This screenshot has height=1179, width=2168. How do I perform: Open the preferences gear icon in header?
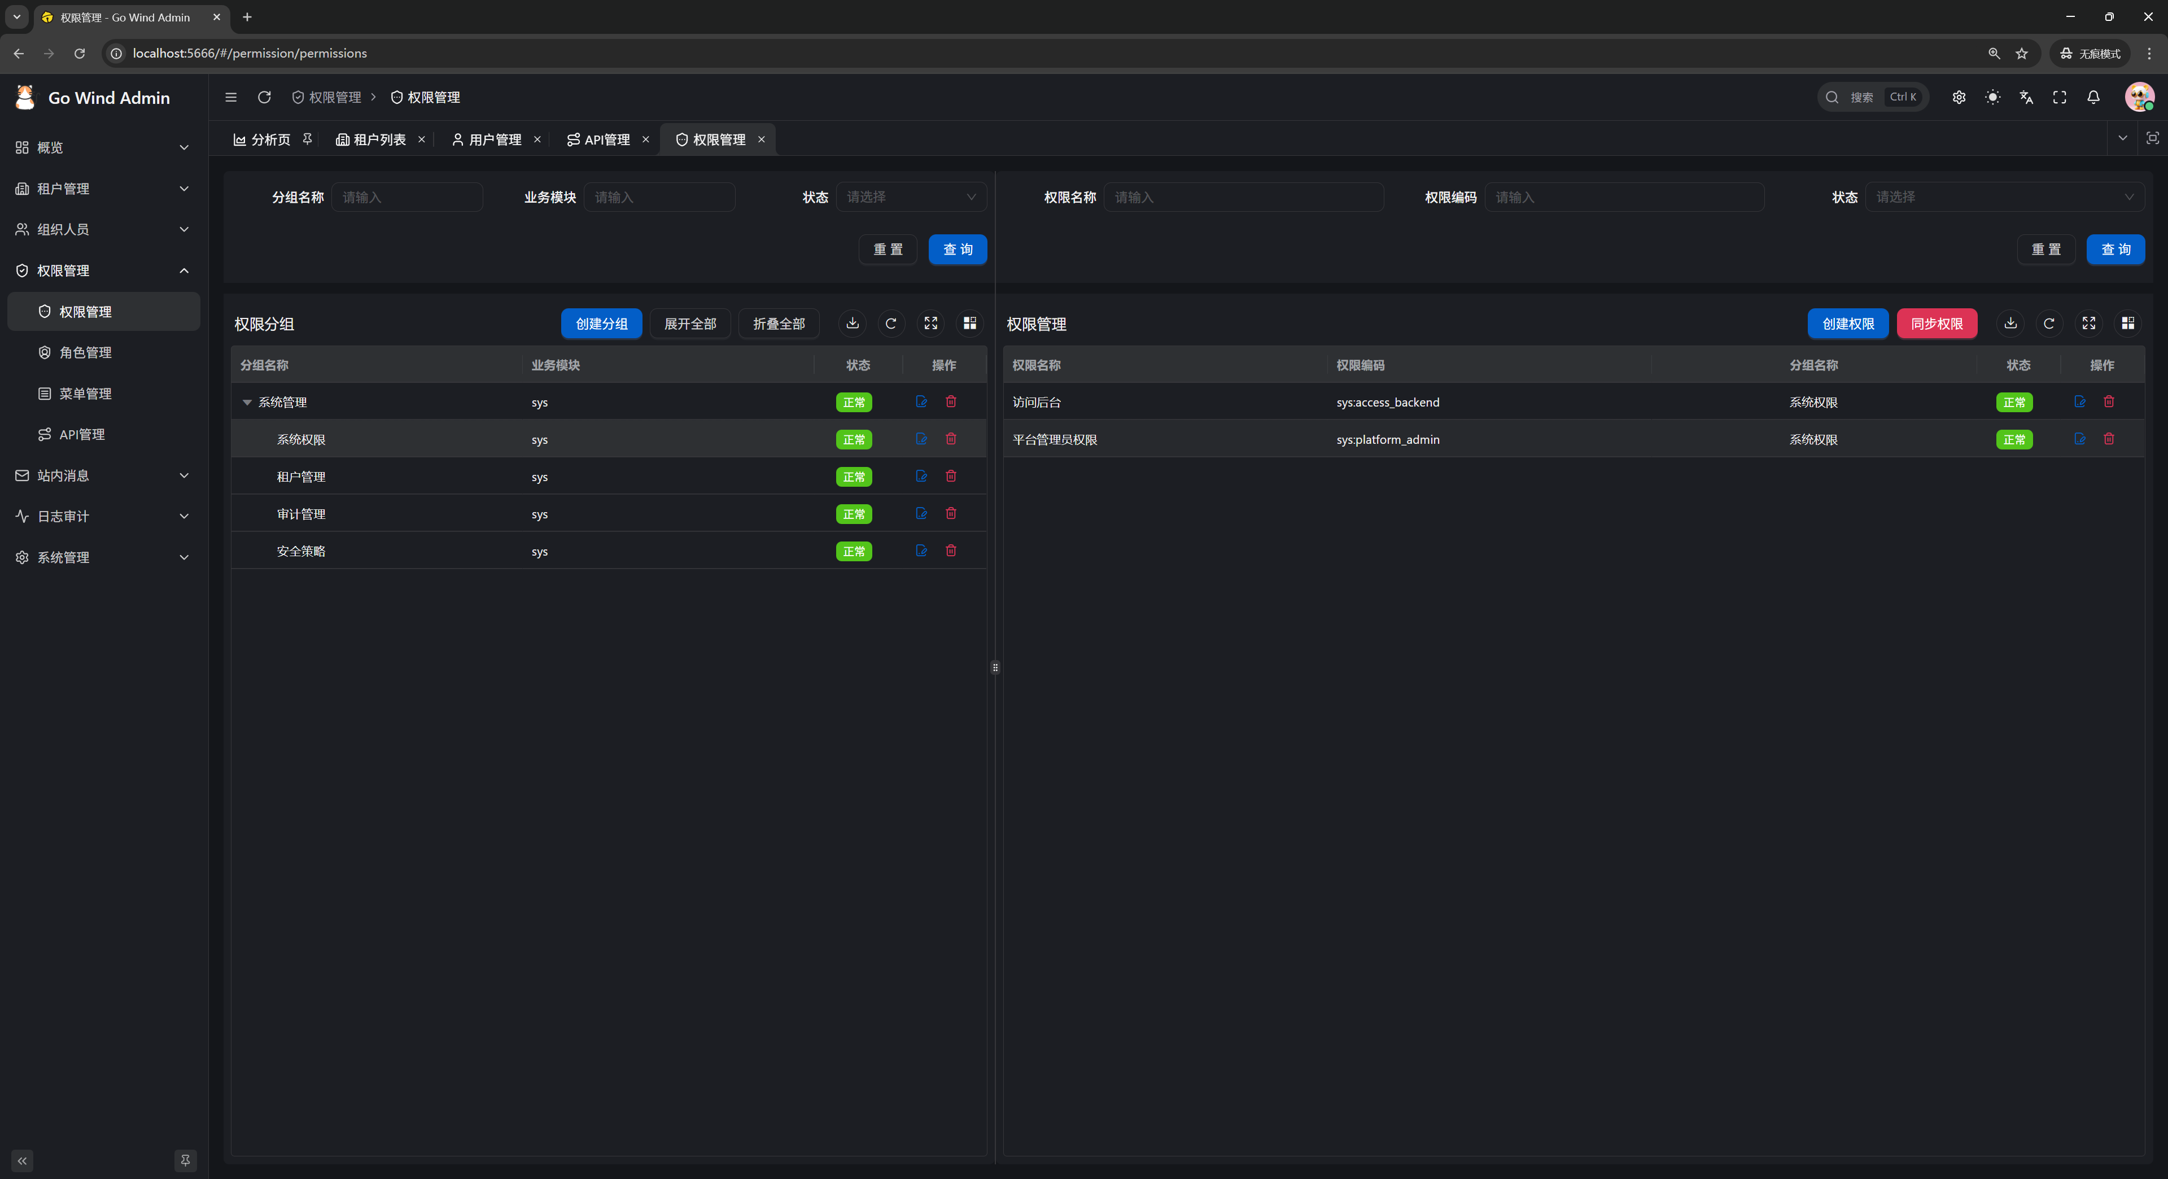(x=1959, y=98)
